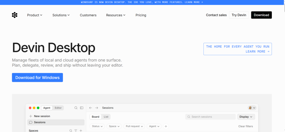
Task: Click the search icon beside Editor toggle
Action: click(76, 108)
